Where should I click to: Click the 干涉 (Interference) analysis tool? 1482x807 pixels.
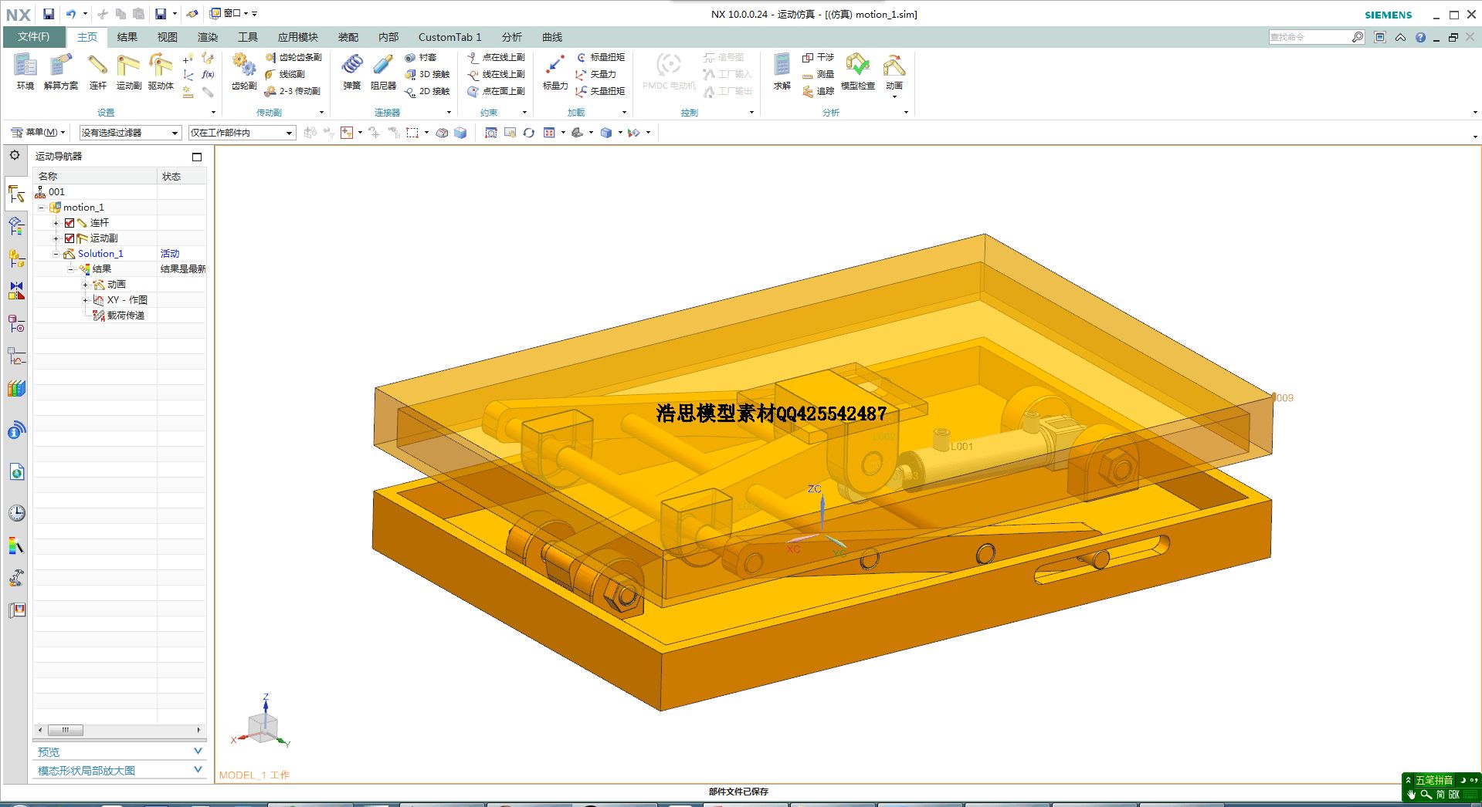click(818, 57)
